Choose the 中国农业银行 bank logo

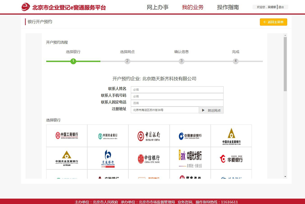click(108, 136)
